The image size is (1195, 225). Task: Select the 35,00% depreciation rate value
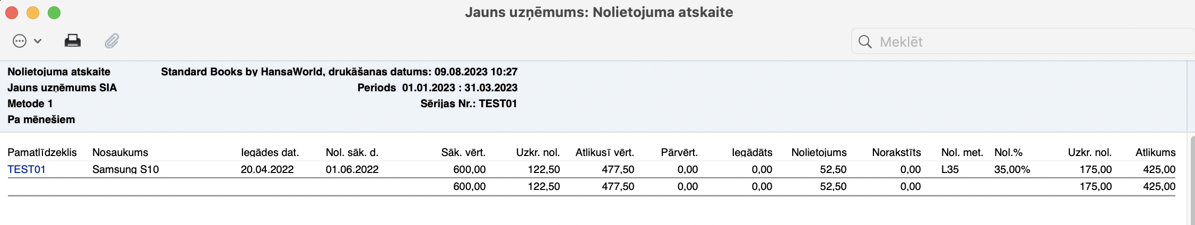1012,169
